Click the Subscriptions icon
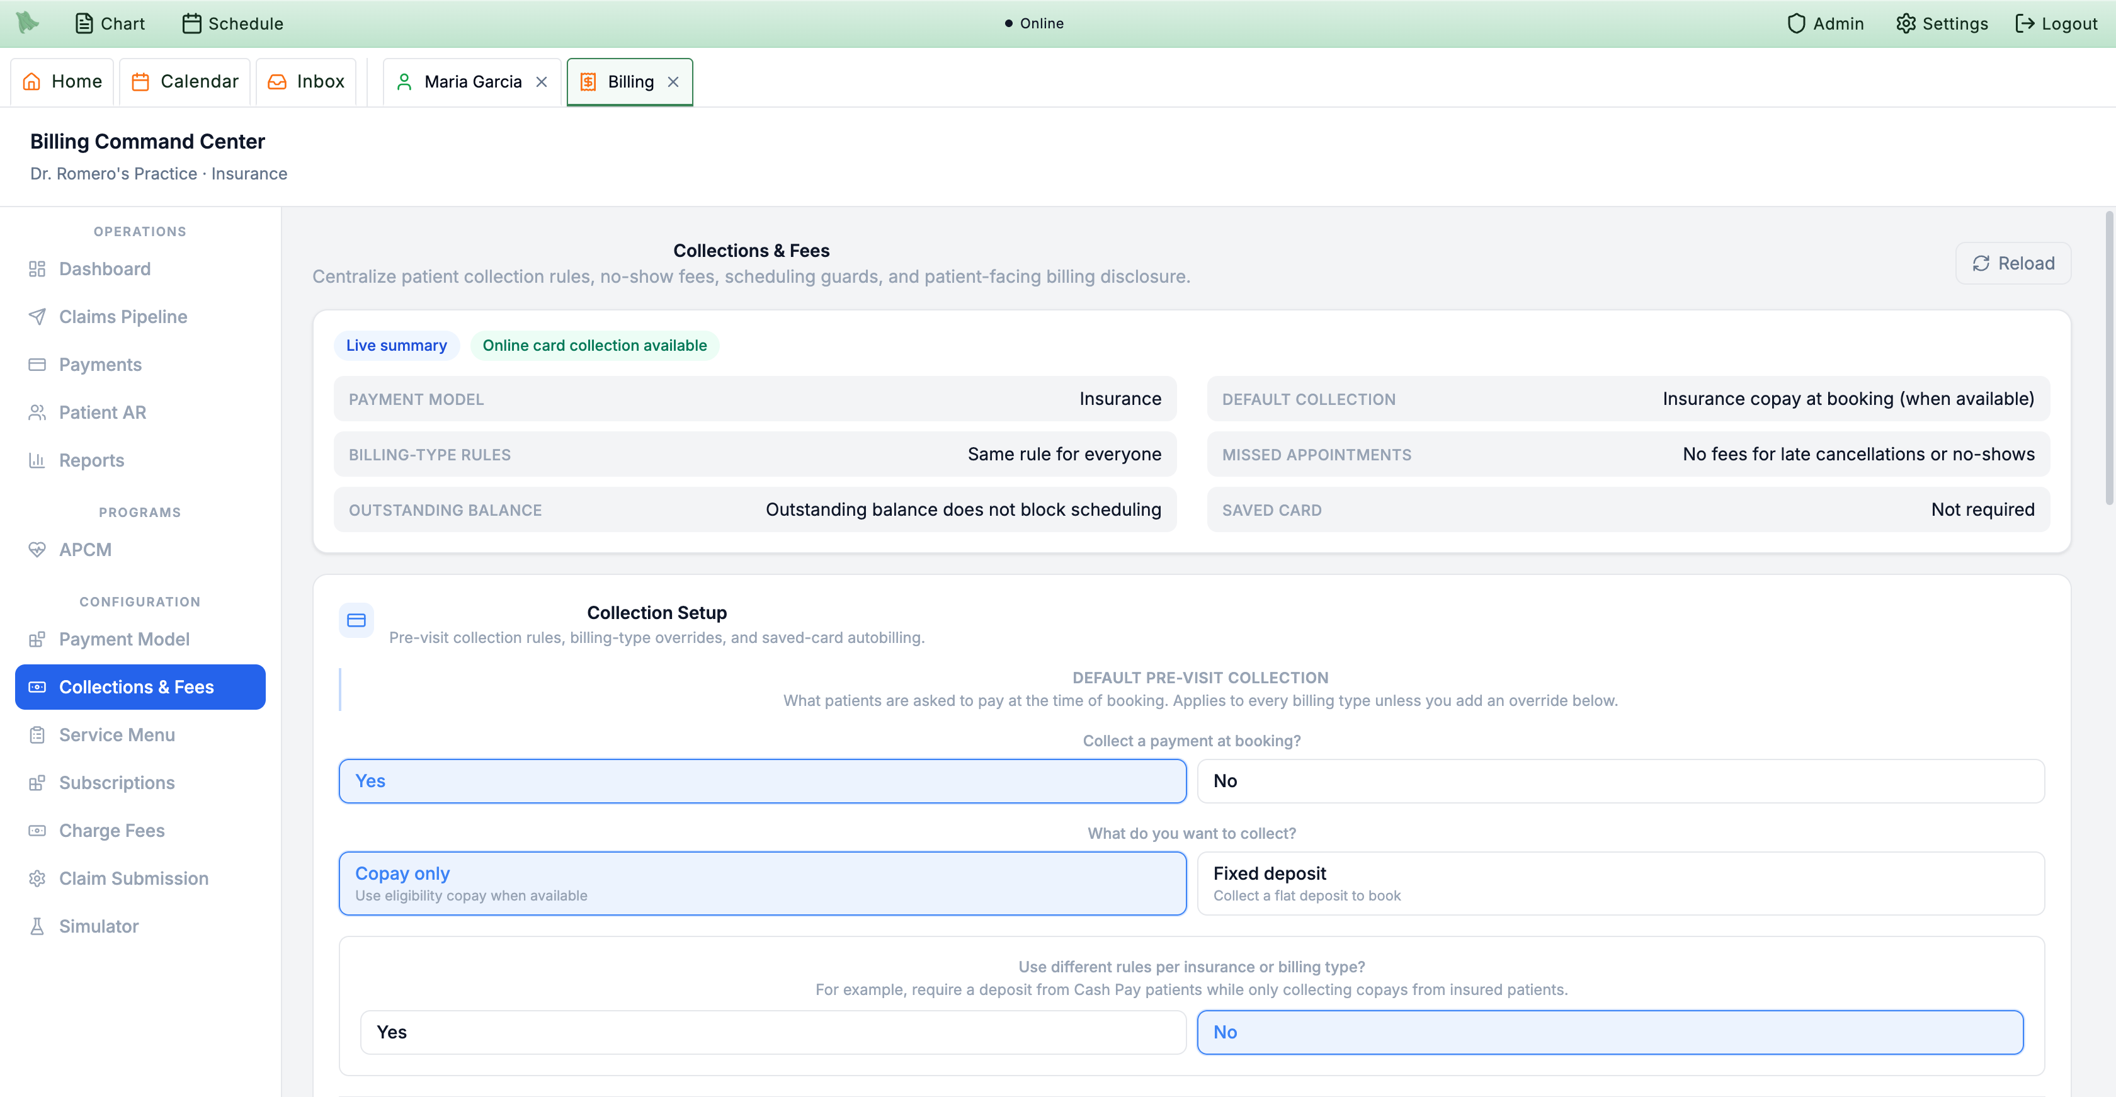 tap(37, 783)
